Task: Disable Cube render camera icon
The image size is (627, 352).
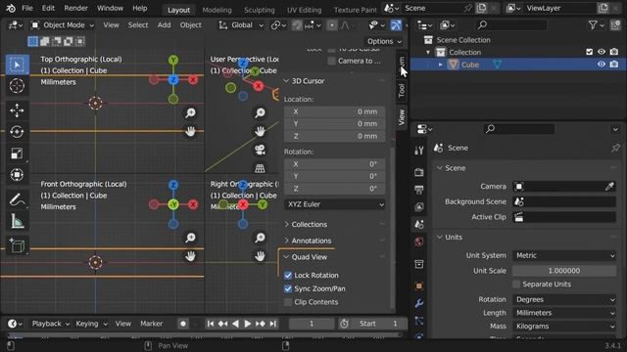Action: [614, 65]
